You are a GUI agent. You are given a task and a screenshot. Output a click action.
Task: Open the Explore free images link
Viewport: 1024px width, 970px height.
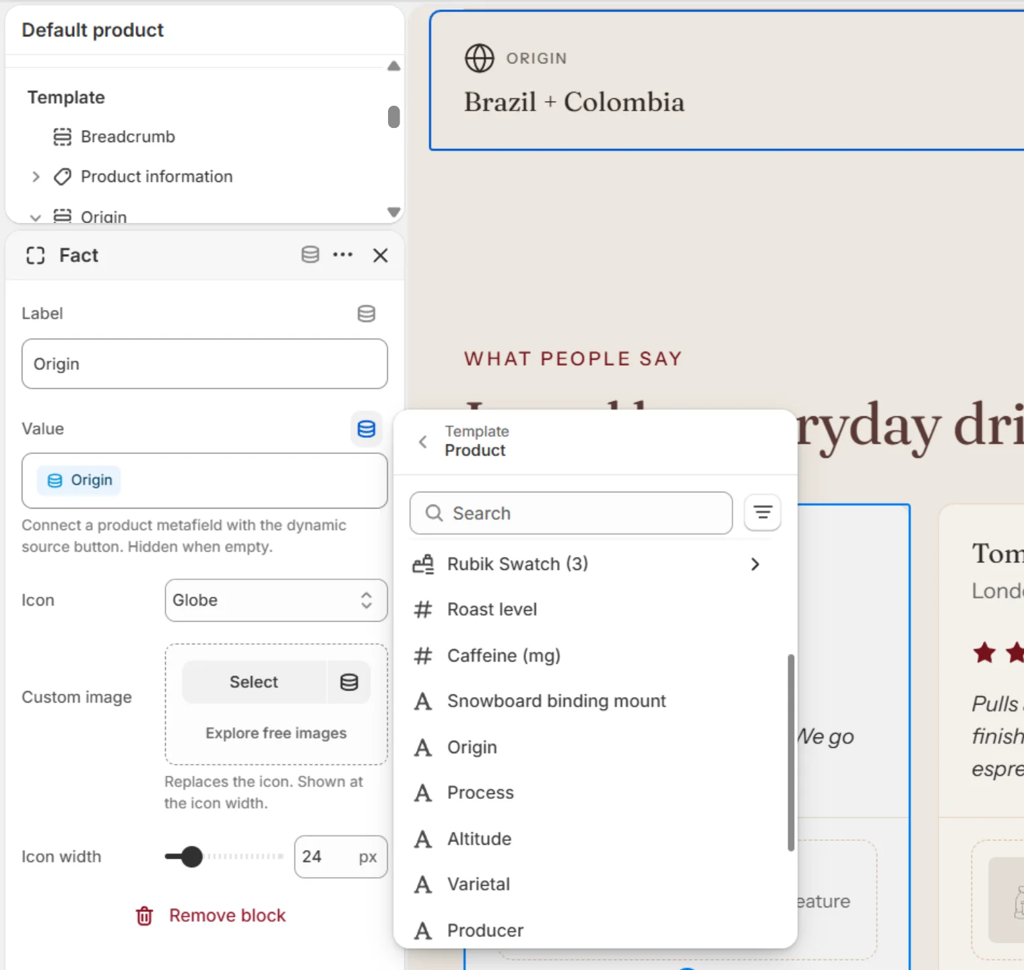(x=276, y=733)
